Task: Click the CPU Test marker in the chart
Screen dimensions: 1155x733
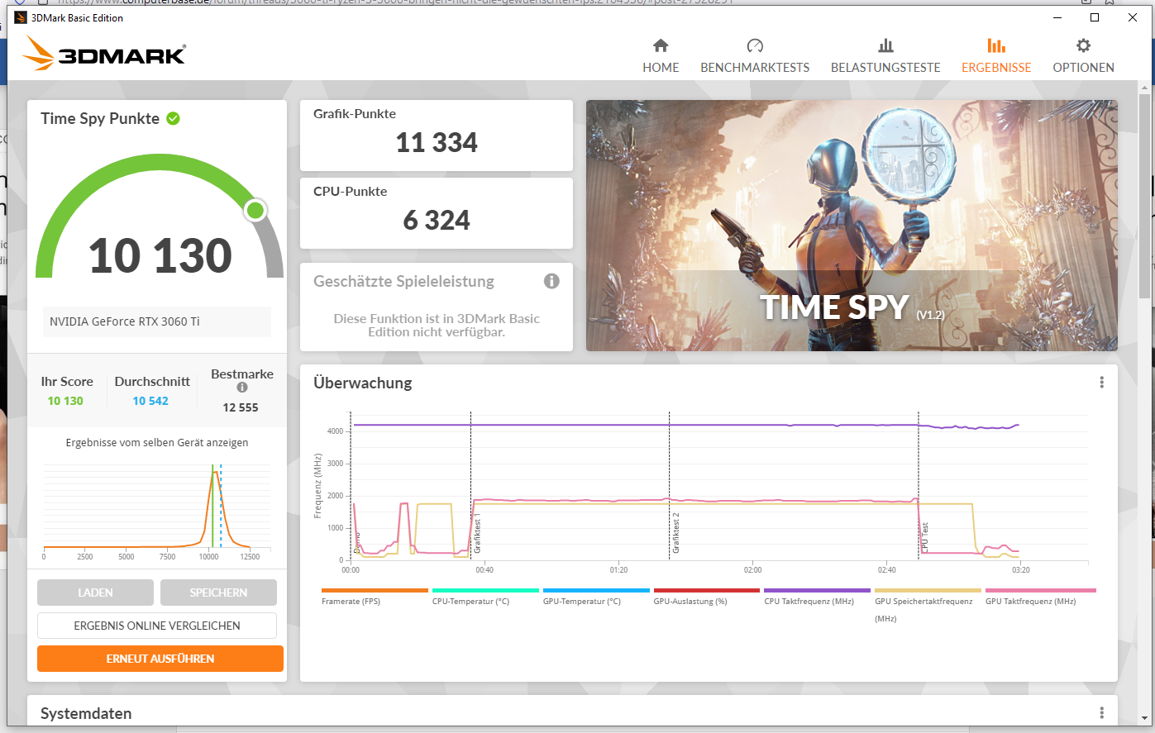Action: coord(924,537)
